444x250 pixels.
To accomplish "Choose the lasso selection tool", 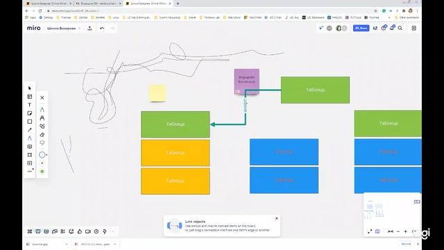I will [x=42, y=143].
